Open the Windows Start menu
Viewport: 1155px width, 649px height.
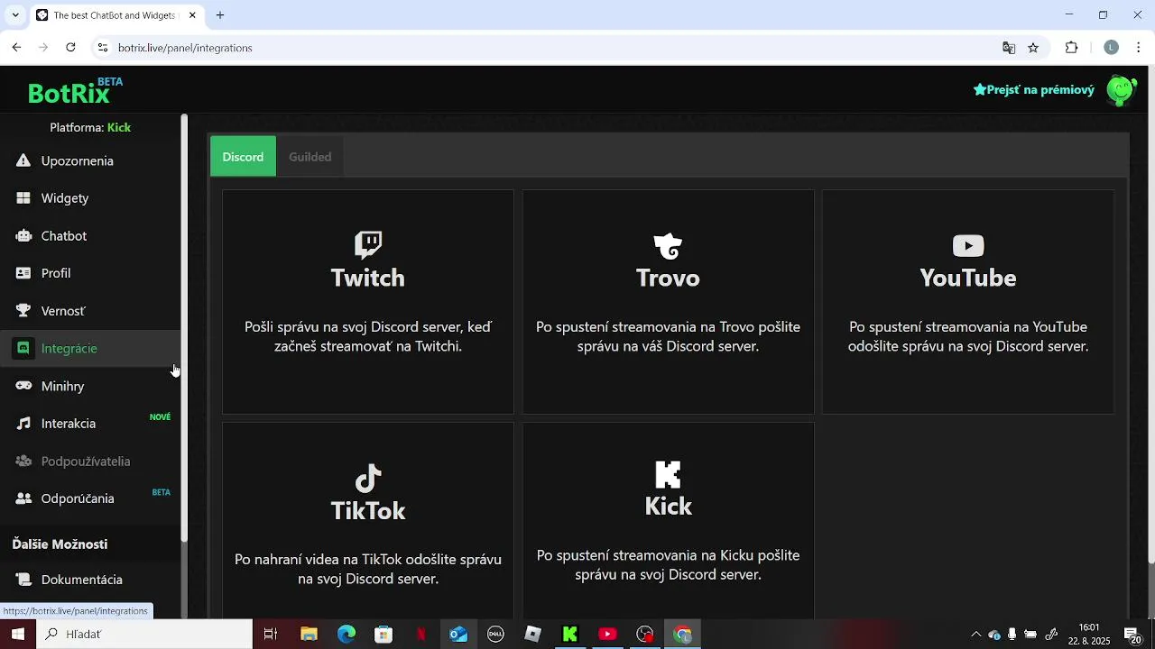click(x=18, y=635)
